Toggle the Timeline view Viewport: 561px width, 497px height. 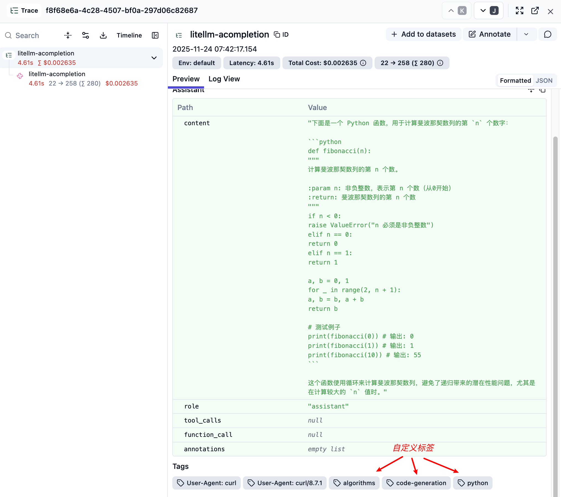129,35
